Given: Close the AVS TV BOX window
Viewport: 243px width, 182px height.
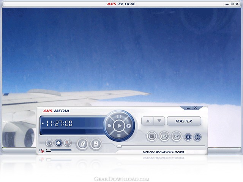Looking at the screenshot, I should pos(237,4).
